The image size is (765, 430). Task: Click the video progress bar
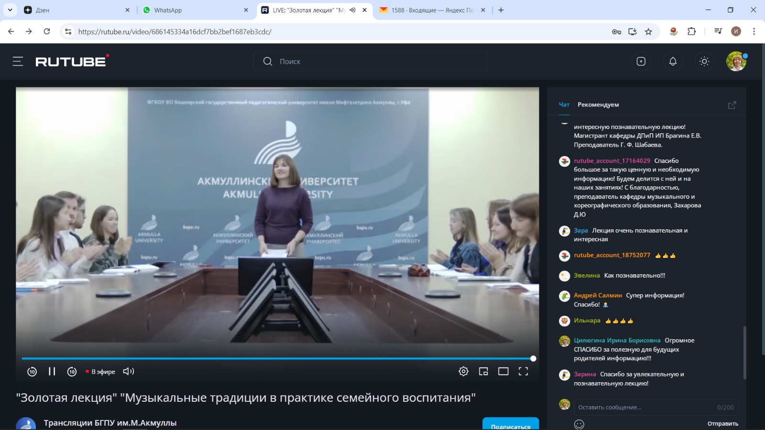(277, 358)
